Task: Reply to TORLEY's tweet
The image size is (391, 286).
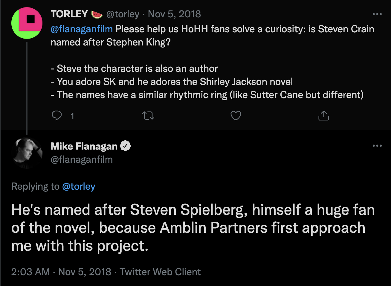Action: point(57,115)
